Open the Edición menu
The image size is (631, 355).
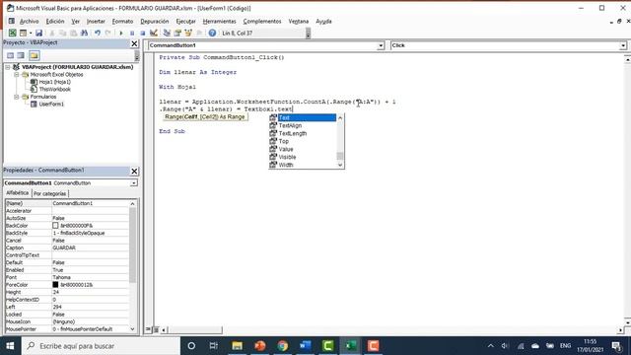click(x=55, y=22)
